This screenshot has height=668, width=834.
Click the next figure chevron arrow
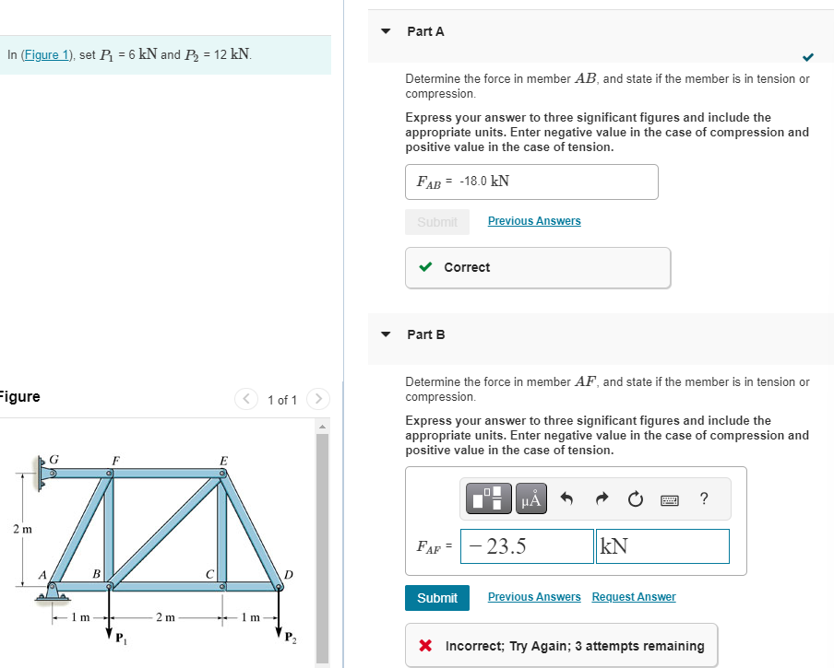click(317, 399)
